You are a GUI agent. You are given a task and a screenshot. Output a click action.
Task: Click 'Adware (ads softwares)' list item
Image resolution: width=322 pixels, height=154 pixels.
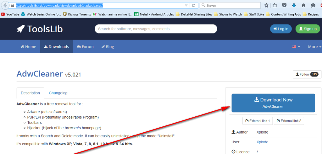(x=47, y=112)
